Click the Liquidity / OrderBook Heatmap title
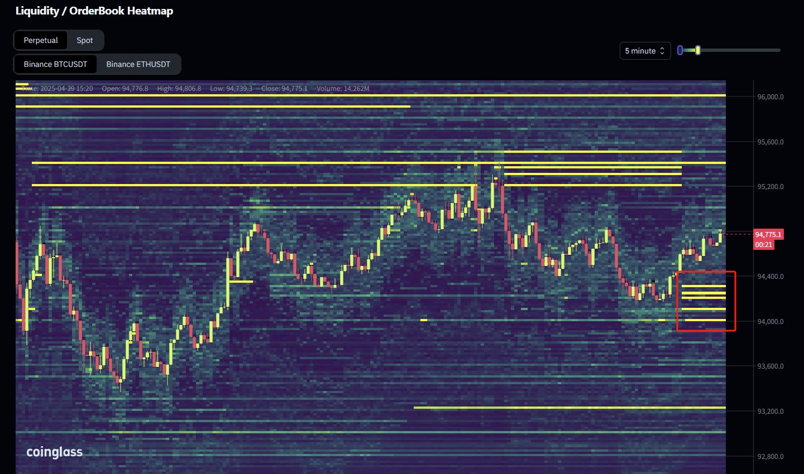Image resolution: width=804 pixels, height=474 pixels. point(94,11)
